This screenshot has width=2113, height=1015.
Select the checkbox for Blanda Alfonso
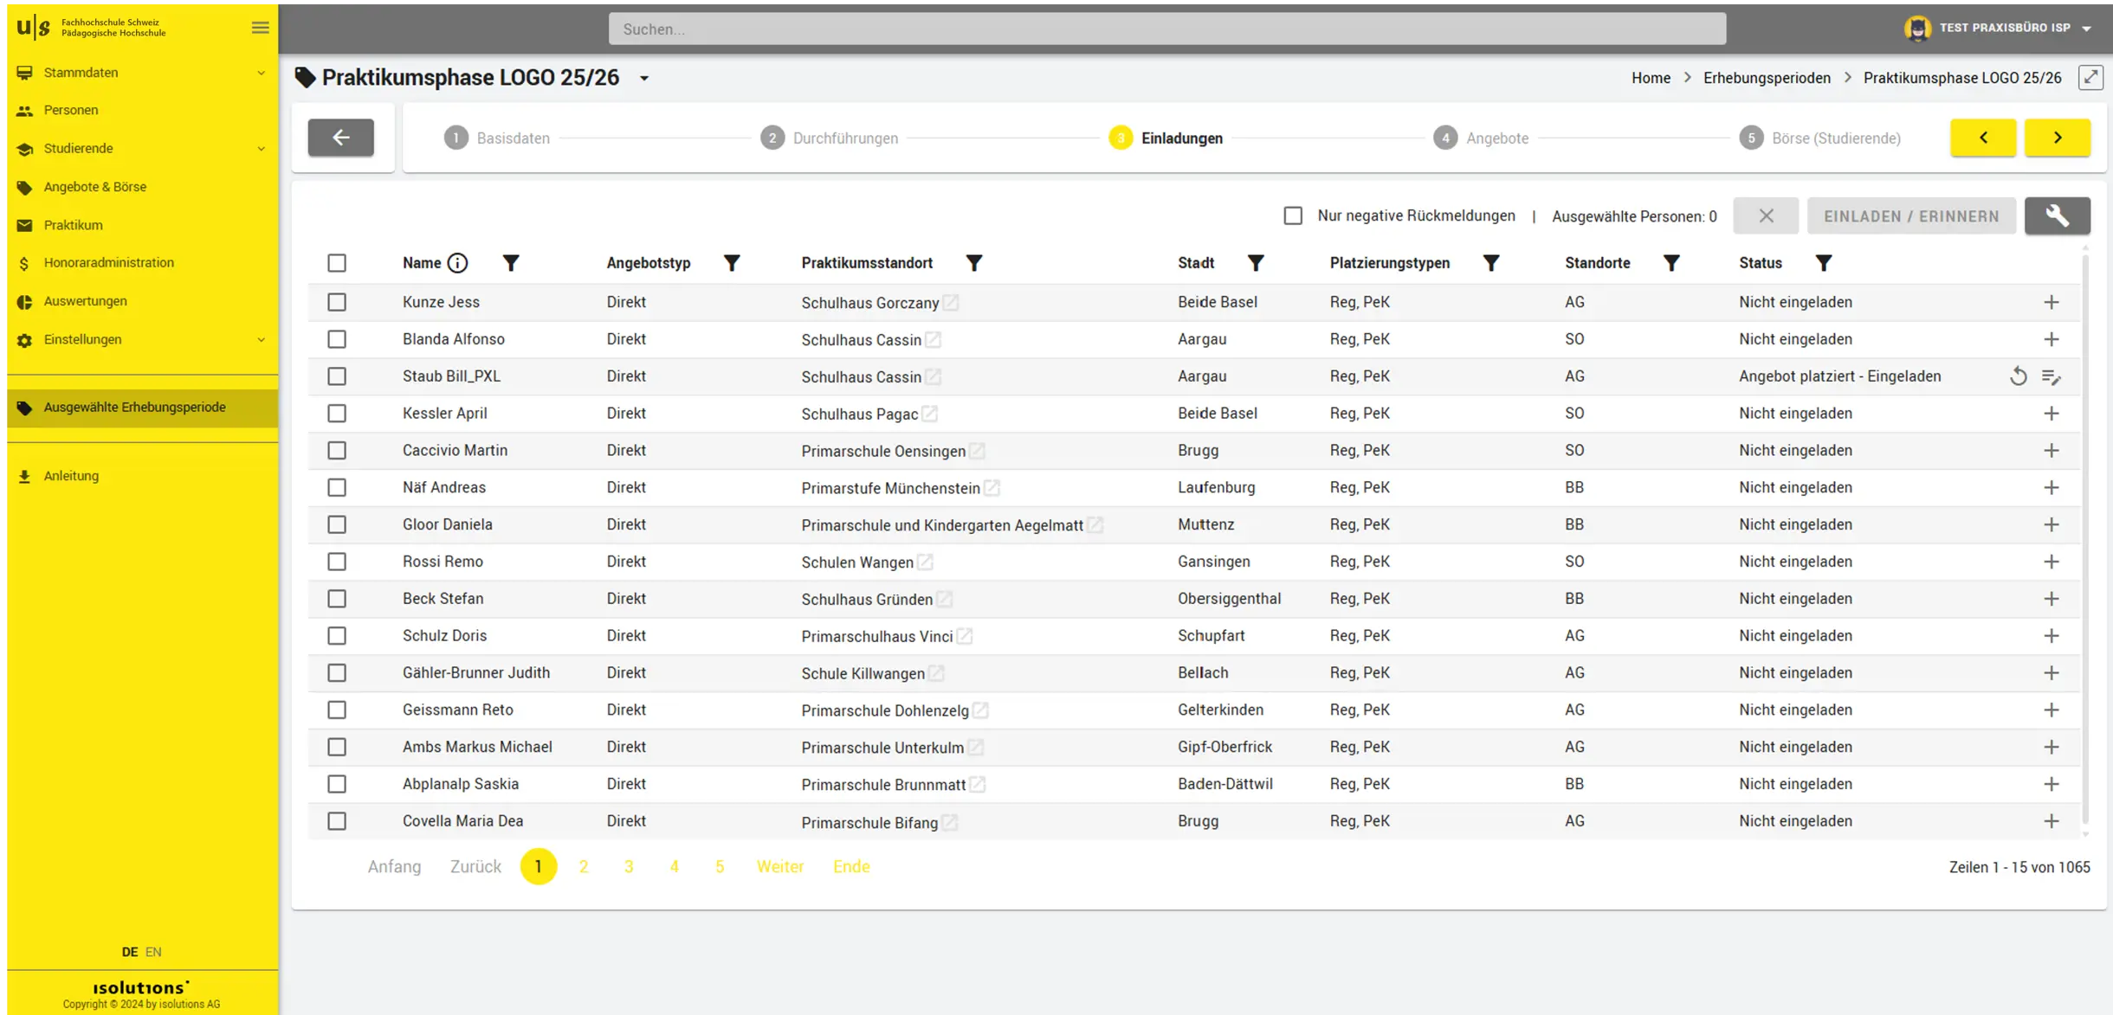(338, 338)
